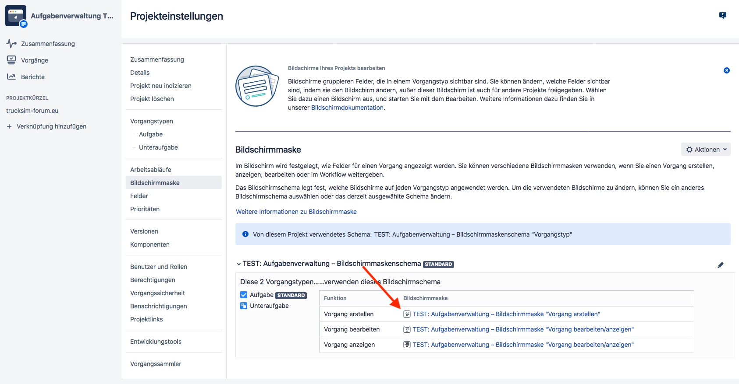Dismiss the info banner with close icon
The width and height of the screenshot is (739, 384).
point(726,70)
